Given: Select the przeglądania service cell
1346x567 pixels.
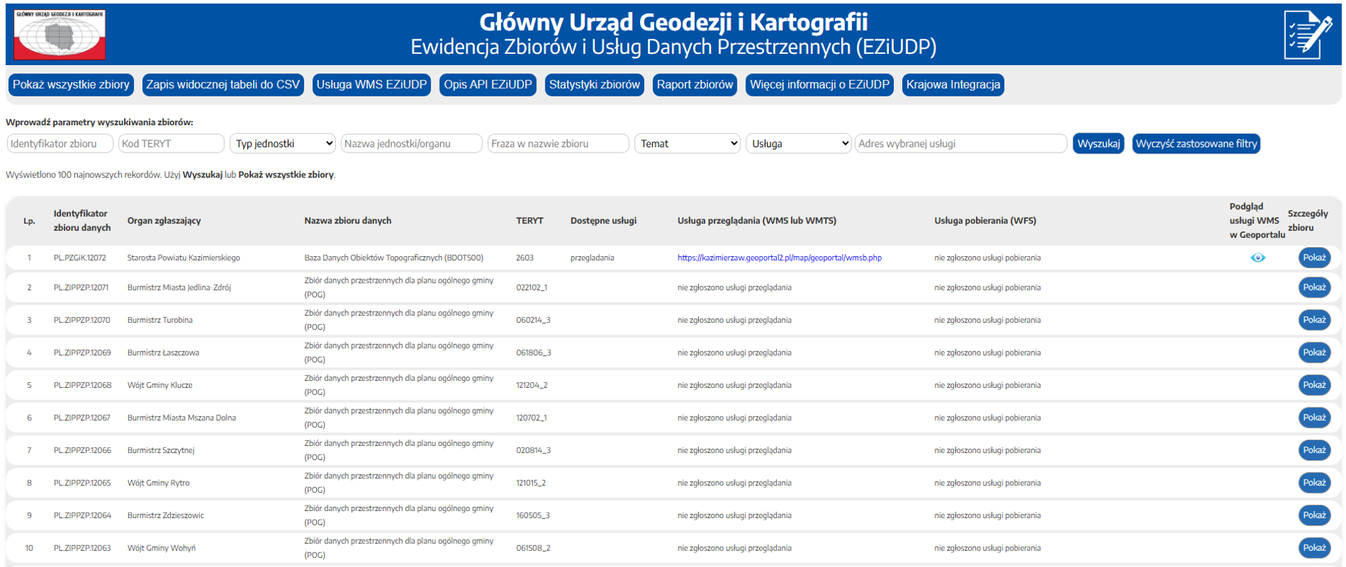Looking at the screenshot, I should tap(592, 258).
